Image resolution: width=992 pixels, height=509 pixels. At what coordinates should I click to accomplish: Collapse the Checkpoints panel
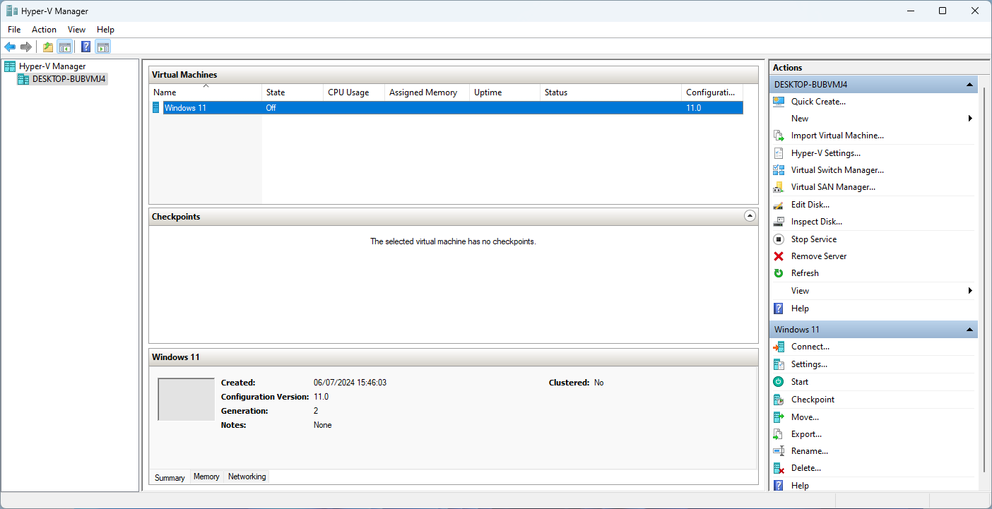pos(750,217)
